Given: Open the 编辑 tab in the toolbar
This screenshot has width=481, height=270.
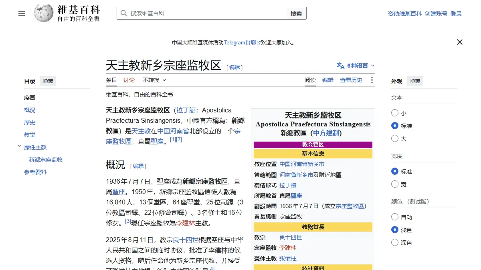Looking at the screenshot, I should click(x=328, y=80).
